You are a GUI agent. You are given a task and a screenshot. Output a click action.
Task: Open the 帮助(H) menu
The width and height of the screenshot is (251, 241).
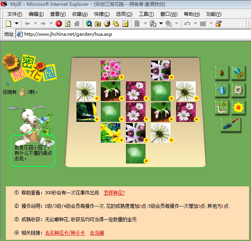click(x=192, y=14)
